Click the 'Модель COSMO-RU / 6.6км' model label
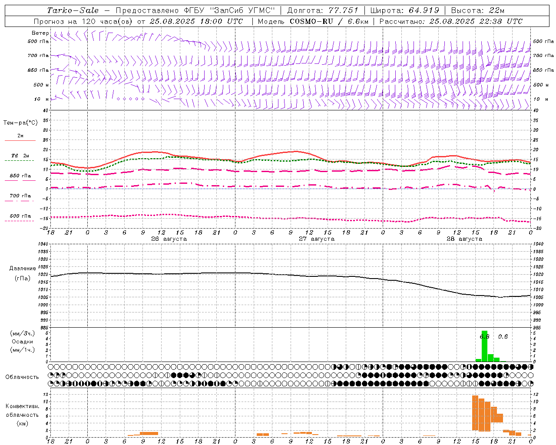This screenshot has width=556, height=445. (313, 21)
